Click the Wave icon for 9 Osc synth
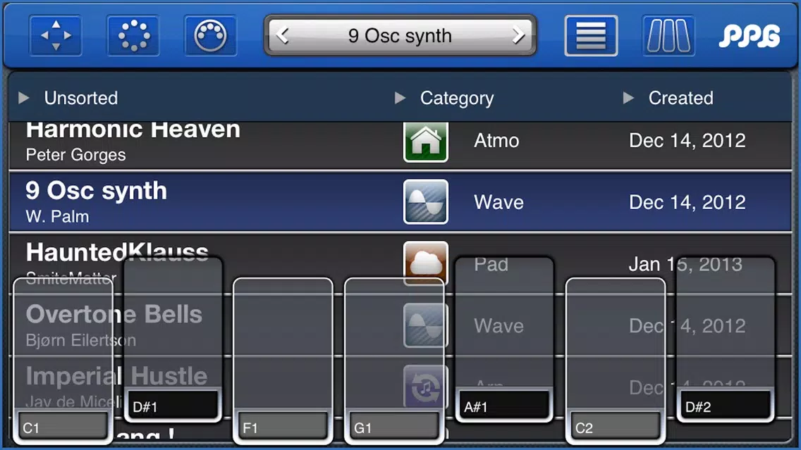Screen dimensions: 801x450 click(x=426, y=201)
